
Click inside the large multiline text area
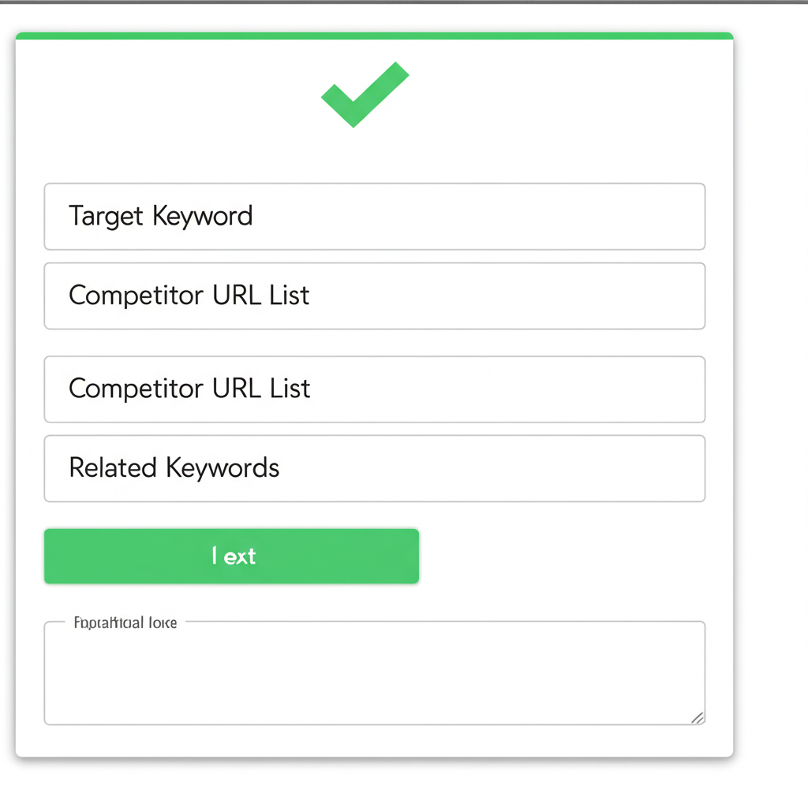(374, 675)
